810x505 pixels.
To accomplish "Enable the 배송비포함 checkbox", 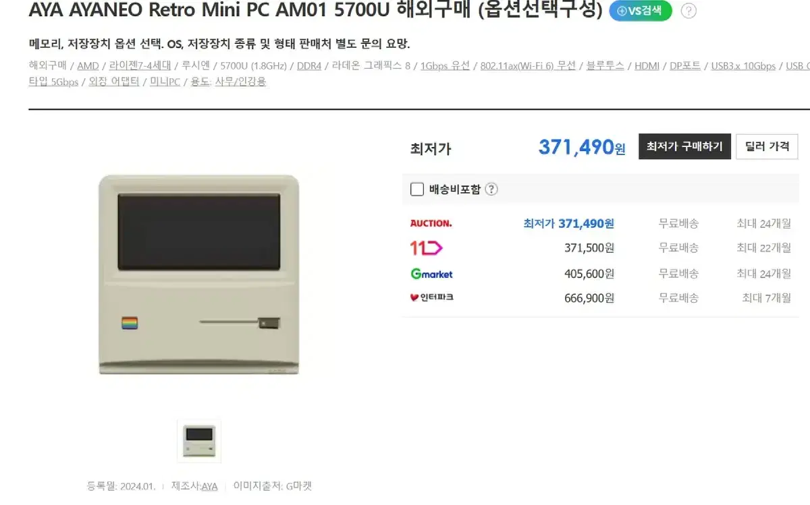I will 417,189.
